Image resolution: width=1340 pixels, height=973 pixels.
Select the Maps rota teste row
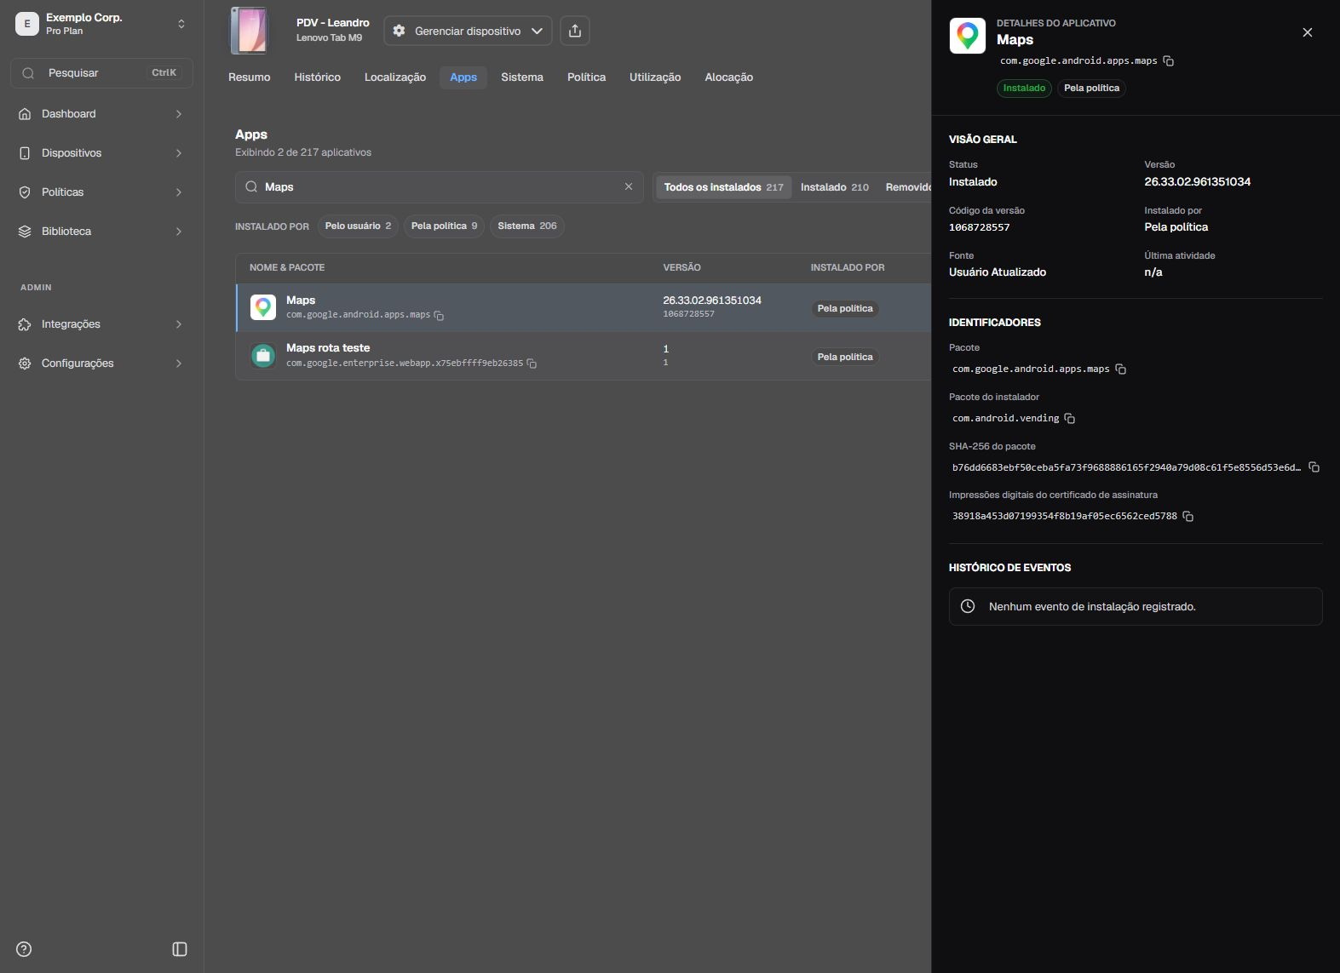[x=584, y=356]
